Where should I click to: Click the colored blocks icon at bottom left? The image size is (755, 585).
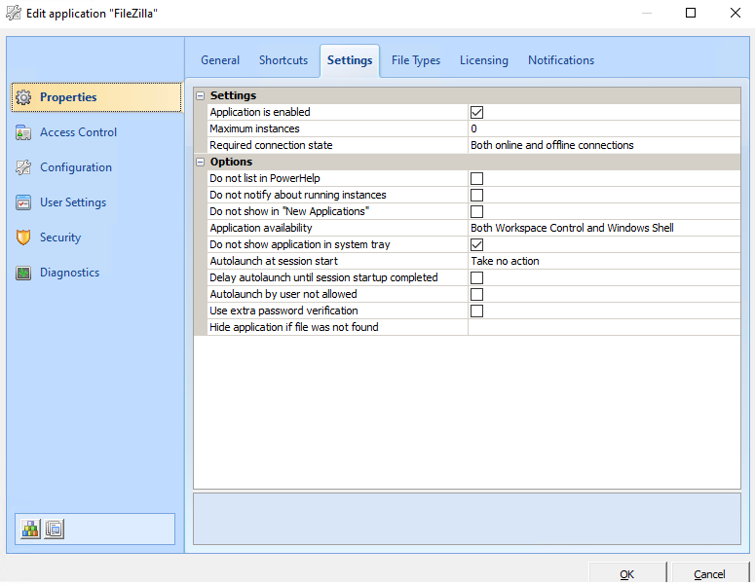[30, 530]
